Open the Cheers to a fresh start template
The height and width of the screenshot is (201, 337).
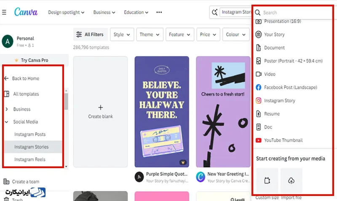[x=223, y=112]
